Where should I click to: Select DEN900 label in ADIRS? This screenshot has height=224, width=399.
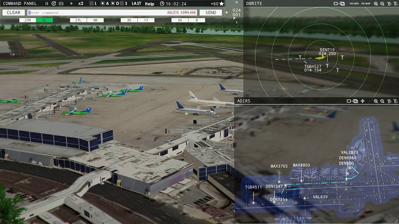(x=346, y=163)
